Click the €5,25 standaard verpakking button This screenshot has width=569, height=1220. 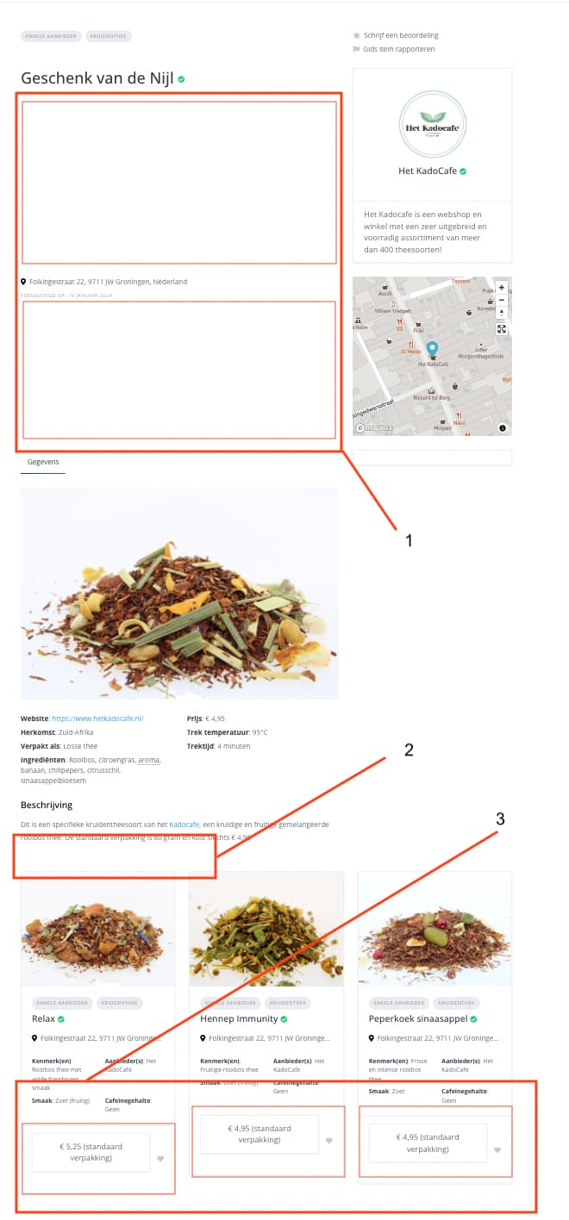91,1152
